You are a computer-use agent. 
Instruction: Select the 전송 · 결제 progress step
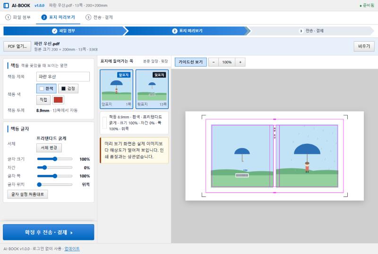point(311,31)
